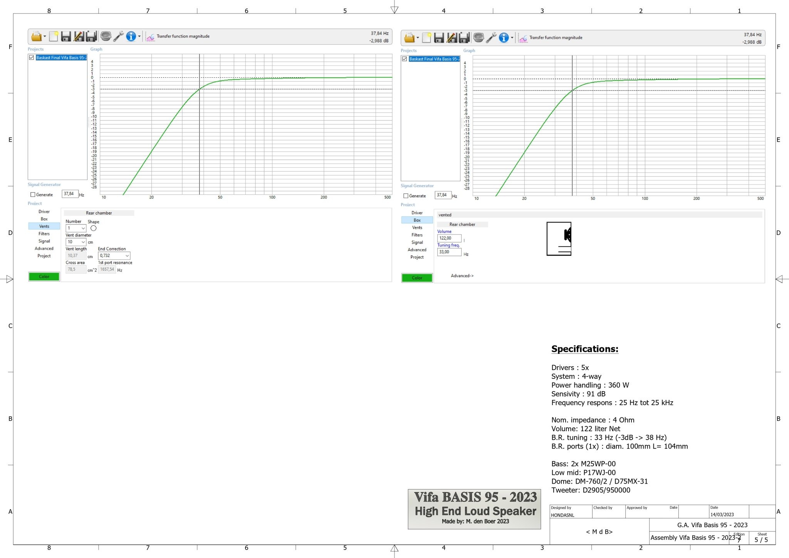
Task: Select Vents tab in right panel
Action: 417,227
